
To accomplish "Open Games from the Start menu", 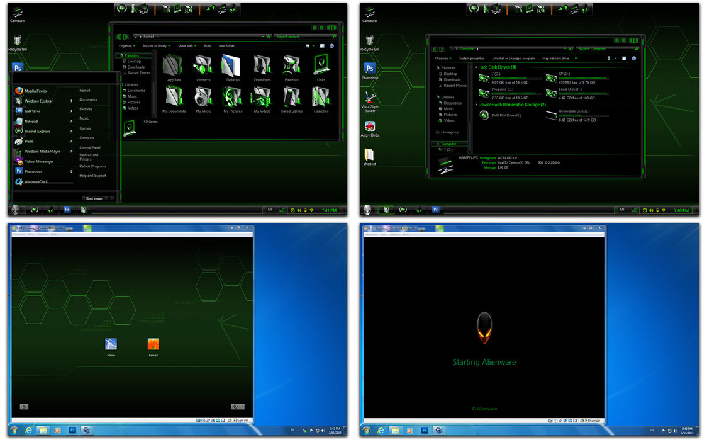I will click(85, 128).
